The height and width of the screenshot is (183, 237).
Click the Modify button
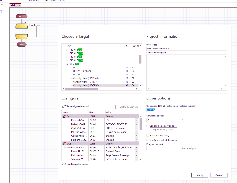pyautogui.click(x=200, y=175)
